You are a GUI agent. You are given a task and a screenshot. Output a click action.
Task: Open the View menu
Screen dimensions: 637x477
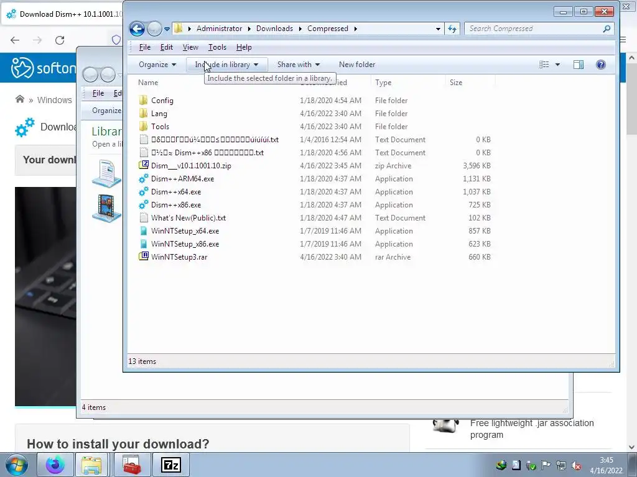tap(190, 47)
